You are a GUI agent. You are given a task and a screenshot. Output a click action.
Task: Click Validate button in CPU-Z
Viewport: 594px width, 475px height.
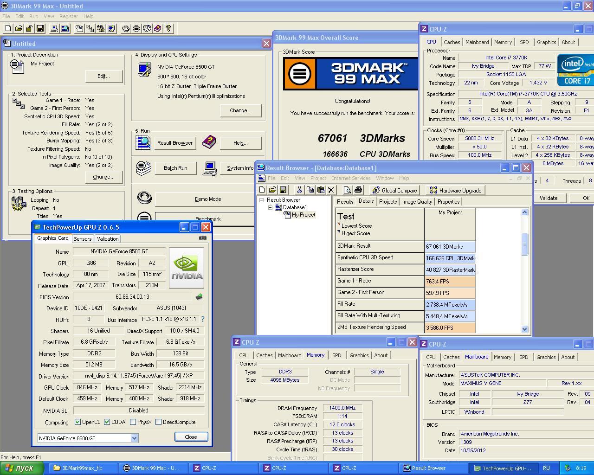(x=549, y=198)
